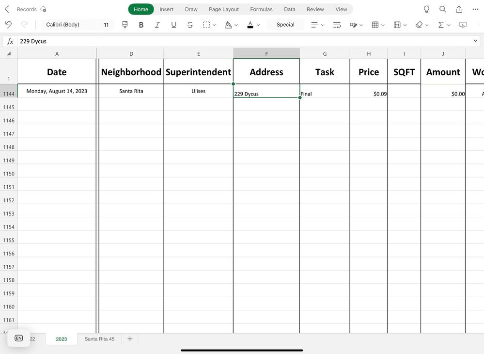Click the insert/delete cells icon
This screenshot has width=484, height=354.
click(397, 25)
